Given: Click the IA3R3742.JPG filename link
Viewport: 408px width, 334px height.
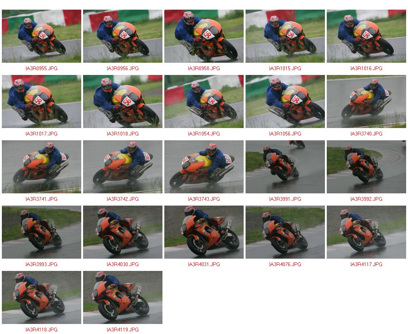Looking at the screenshot, I should tap(122, 199).
